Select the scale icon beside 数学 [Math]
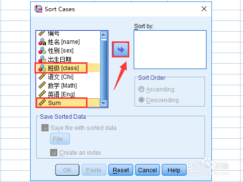The height and width of the screenshot is (182, 243). [42, 85]
